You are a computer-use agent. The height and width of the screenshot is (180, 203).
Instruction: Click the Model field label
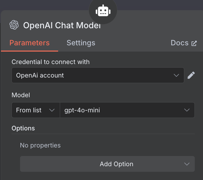pos(21,95)
